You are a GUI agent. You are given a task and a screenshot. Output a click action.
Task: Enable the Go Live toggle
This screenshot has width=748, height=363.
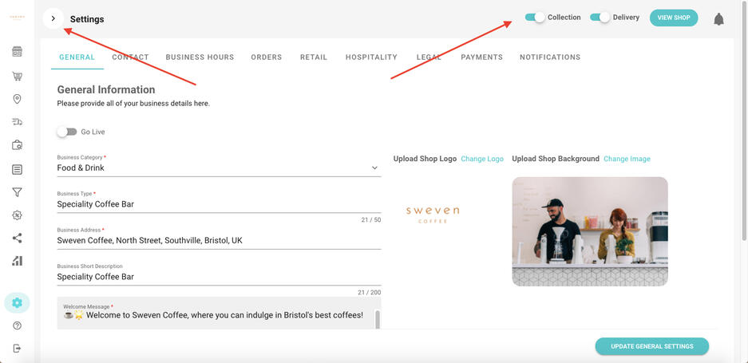pos(66,132)
